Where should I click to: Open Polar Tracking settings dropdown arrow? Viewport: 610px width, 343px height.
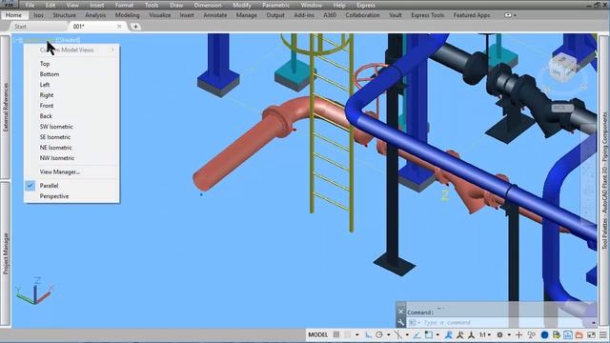[x=388, y=334]
